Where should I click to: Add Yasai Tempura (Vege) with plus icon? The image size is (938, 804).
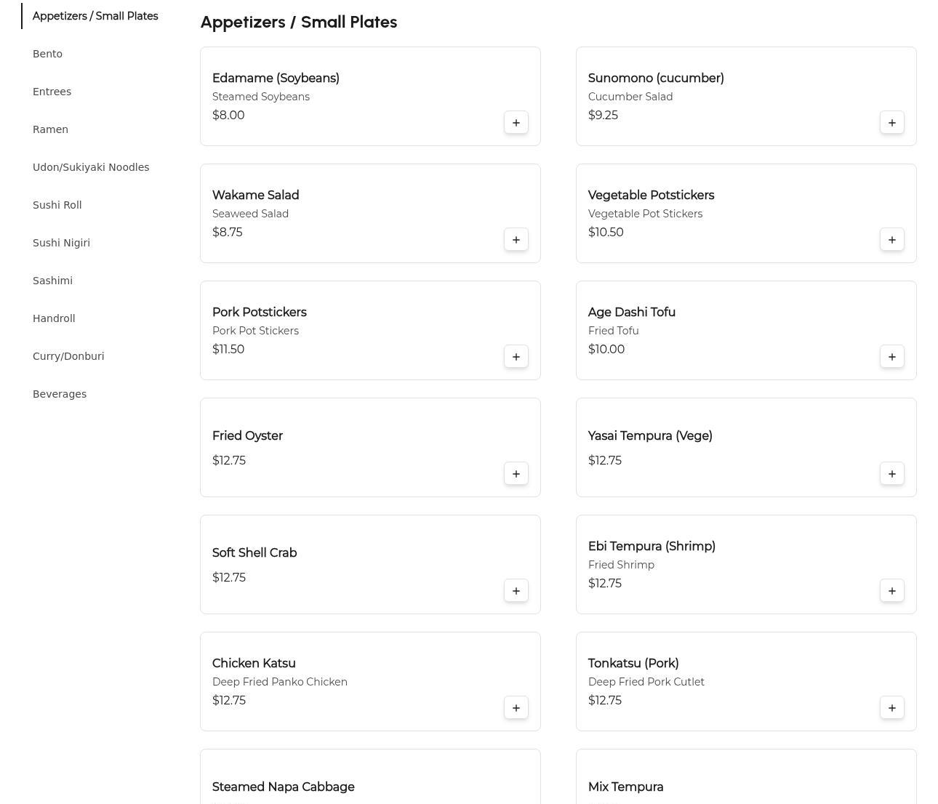(892, 474)
